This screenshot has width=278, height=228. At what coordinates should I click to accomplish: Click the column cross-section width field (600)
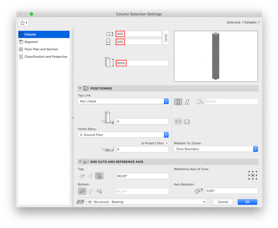tap(139, 42)
